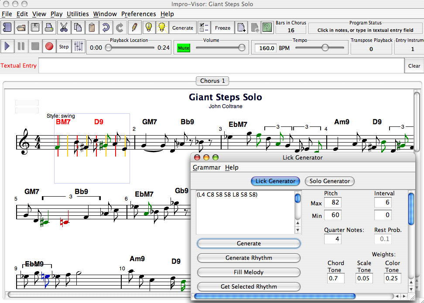Open the Grammar menu in Lick Generator

(207, 167)
